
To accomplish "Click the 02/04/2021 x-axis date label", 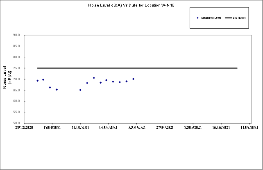I will tap(136, 128).
